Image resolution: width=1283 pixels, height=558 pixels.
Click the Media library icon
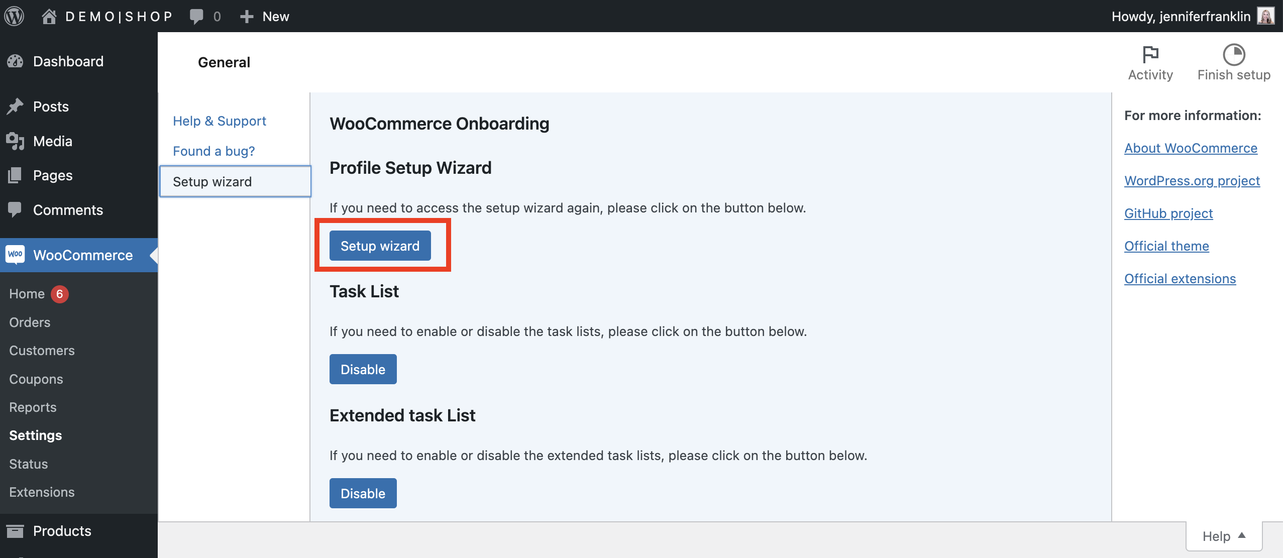[x=15, y=141]
